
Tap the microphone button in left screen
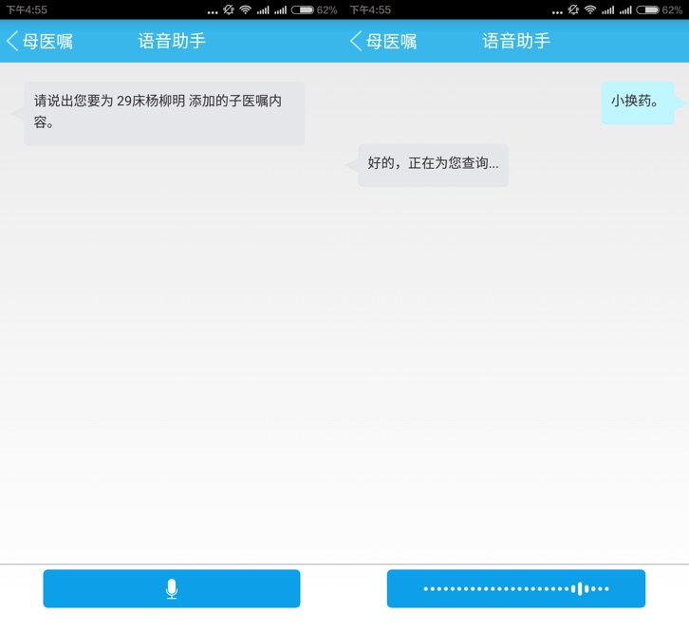(172, 588)
